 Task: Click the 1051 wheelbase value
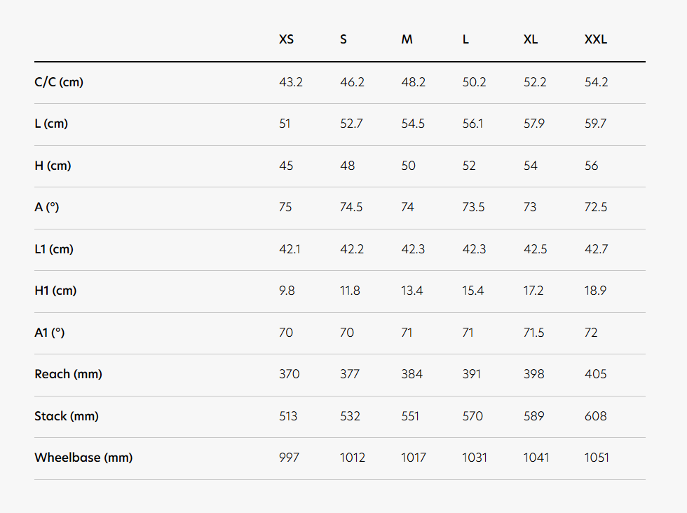597,458
